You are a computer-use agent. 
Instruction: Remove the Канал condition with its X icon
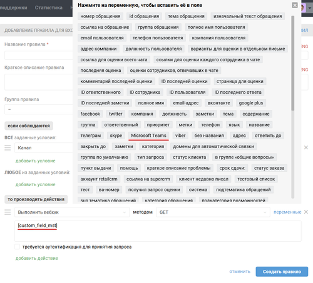point(306,147)
